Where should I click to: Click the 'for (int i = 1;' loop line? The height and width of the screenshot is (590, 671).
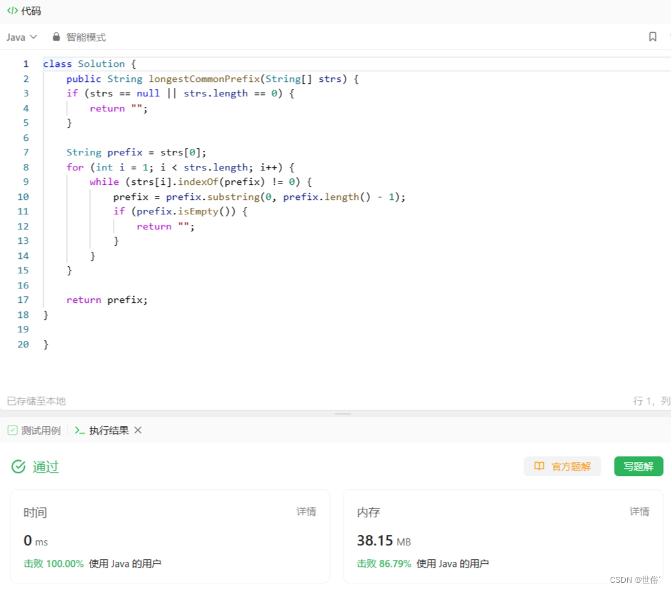pos(180,167)
